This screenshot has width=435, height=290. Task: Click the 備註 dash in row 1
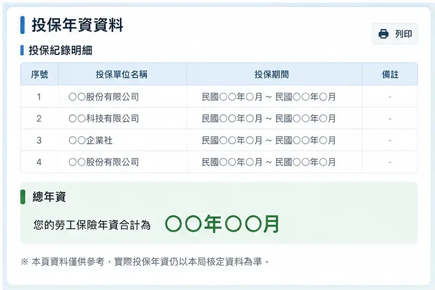click(390, 97)
